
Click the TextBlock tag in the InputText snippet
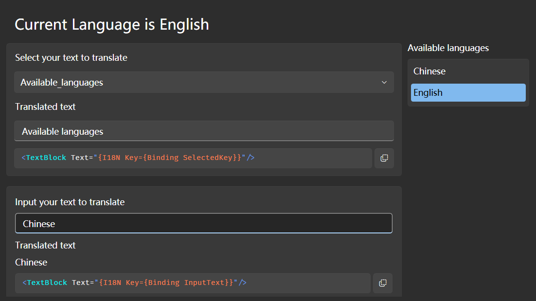pyautogui.click(x=47, y=283)
